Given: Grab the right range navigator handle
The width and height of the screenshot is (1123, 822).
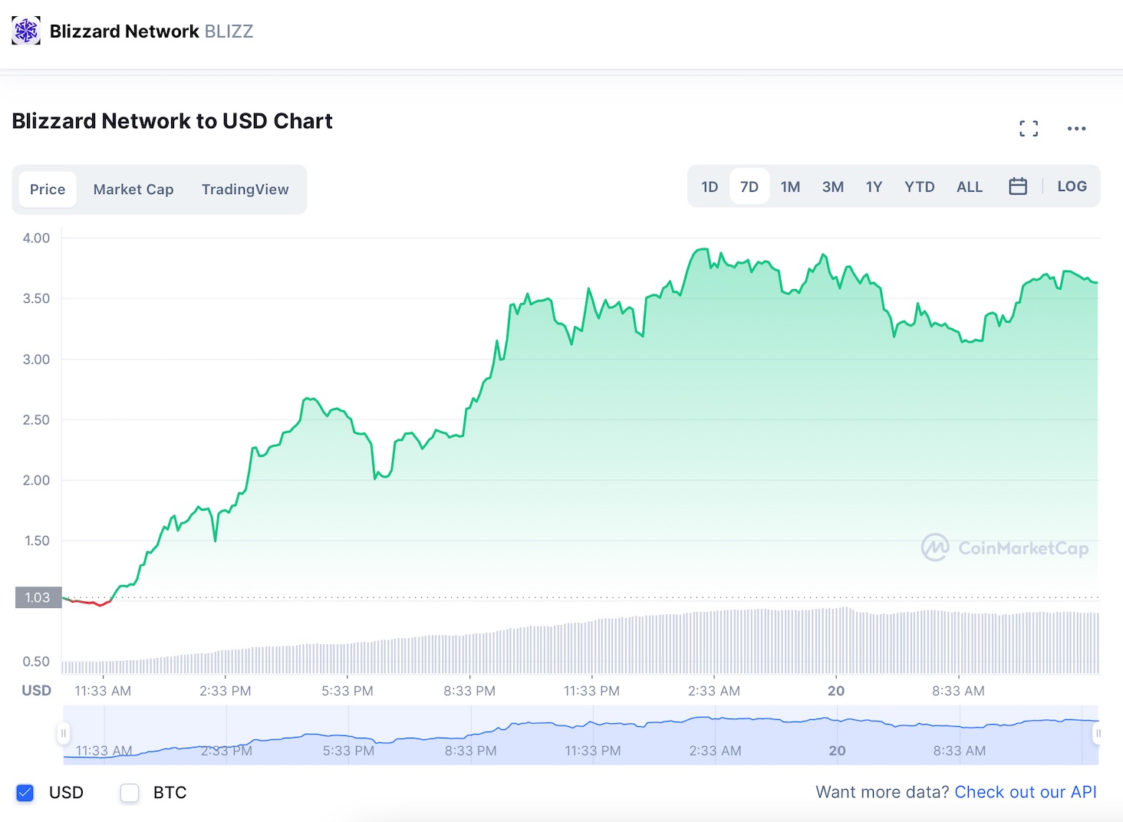Looking at the screenshot, I should pyautogui.click(x=1098, y=734).
